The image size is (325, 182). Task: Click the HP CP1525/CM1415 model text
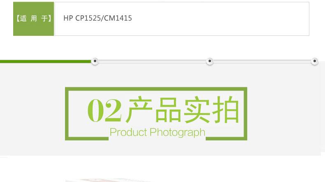point(97,18)
